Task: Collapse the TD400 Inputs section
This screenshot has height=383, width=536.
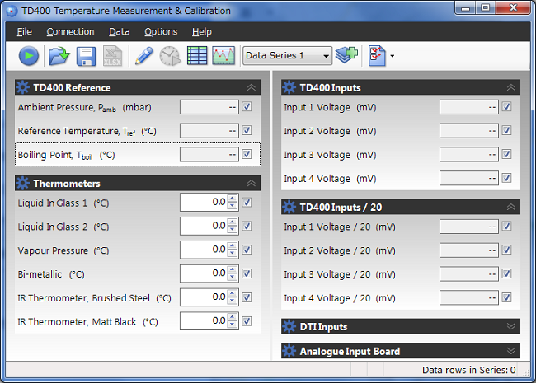Action: point(511,88)
